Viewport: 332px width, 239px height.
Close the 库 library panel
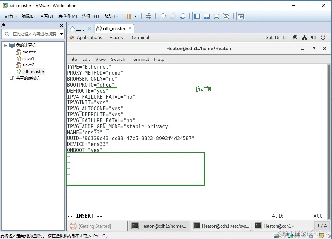(62, 25)
